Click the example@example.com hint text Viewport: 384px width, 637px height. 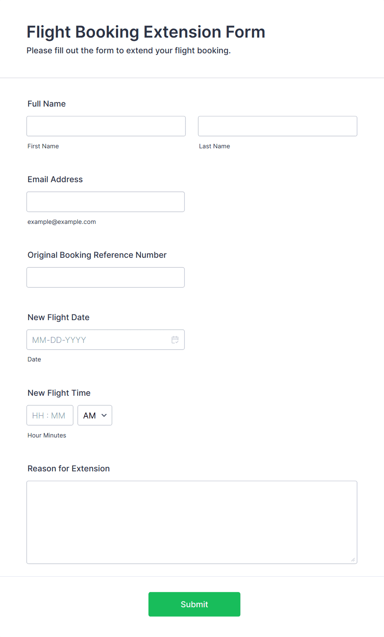pyautogui.click(x=62, y=222)
